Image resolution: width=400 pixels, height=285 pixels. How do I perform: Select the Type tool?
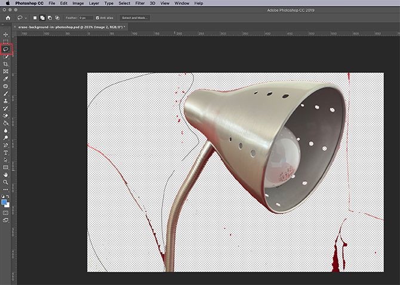tap(6, 153)
